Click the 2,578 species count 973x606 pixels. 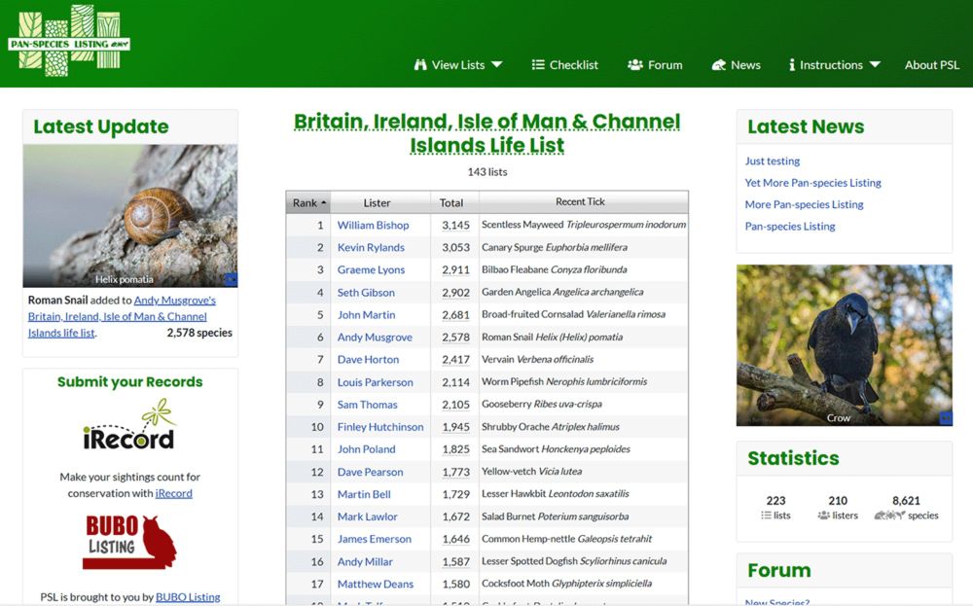[x=199, y=333]
